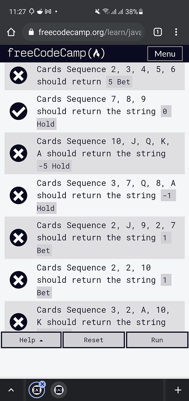Click the Run button

(157, 340)
